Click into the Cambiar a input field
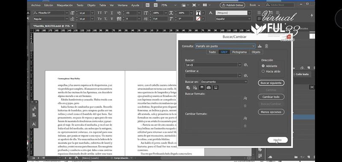The height and width of the screenshot is (162, 342). click(211, 76)
